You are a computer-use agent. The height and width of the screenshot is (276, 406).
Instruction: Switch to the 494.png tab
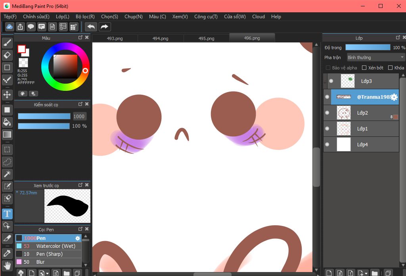tap(160, 38)
